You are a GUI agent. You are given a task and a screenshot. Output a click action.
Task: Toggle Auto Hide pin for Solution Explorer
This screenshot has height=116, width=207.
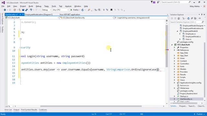(202, 15)
